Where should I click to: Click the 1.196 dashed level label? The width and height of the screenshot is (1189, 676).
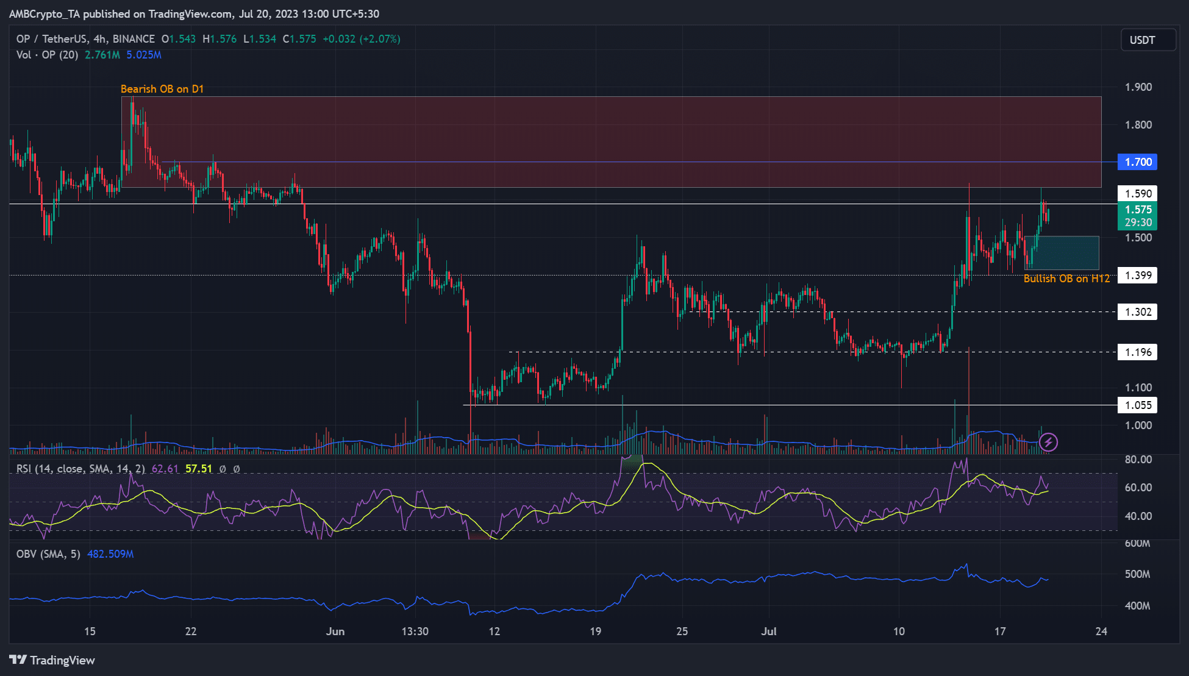point(1137,352)
